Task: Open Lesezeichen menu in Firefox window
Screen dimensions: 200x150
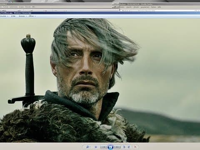Action: [x=145, y=7]
